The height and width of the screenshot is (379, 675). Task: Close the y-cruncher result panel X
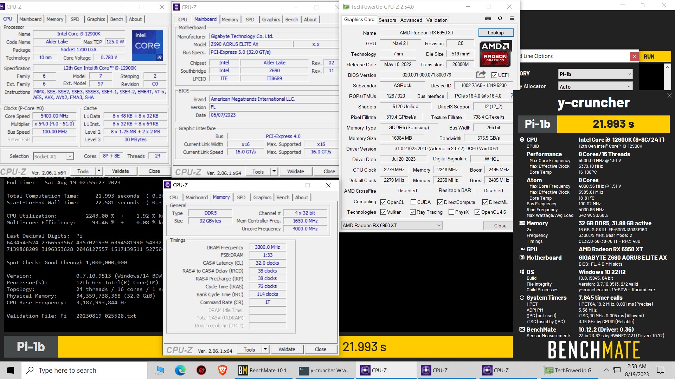coord(669,95)
